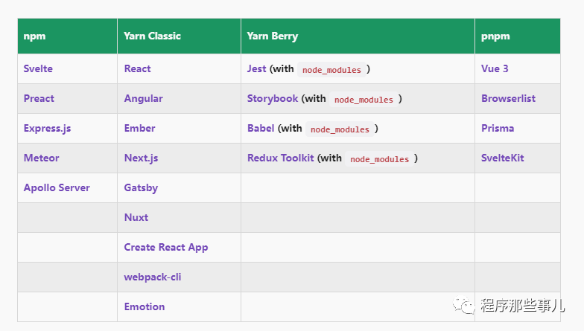Open the Storybook link
584x331 pixels.
coord(273,98)
